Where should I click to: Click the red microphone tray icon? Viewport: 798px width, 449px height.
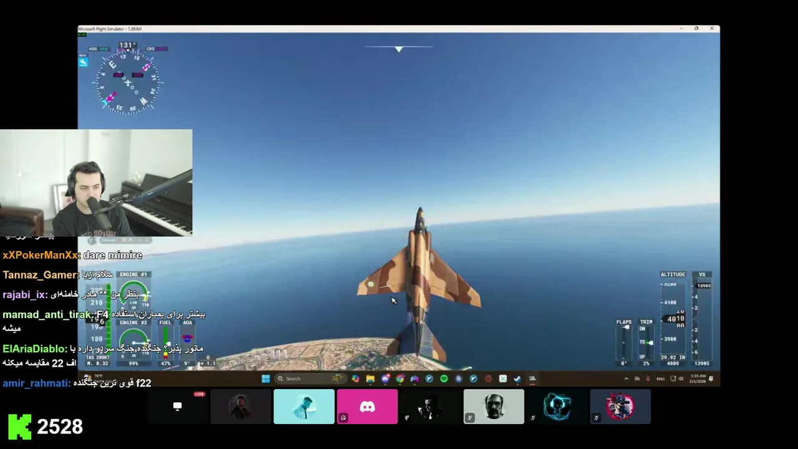[648, 379]
